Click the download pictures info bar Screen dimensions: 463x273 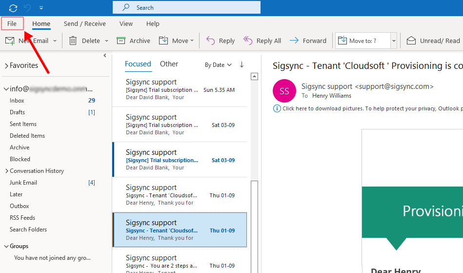pos(366,108)
